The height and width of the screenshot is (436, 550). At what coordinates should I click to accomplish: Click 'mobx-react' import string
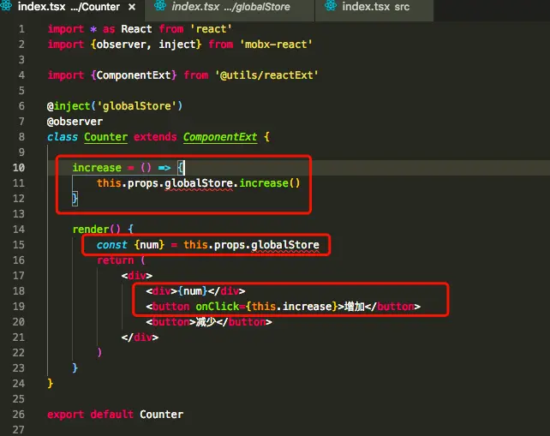coord(276,45)
